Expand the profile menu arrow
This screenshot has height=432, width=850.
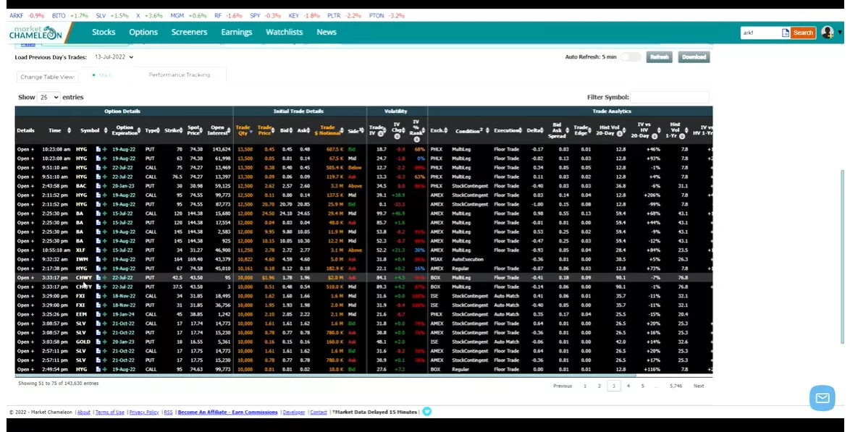pyautogui.click(x=840, y=33)
